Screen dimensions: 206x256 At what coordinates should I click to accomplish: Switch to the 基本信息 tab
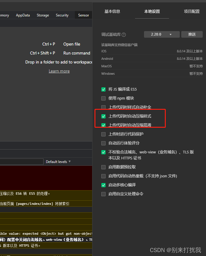pos(112,11)
